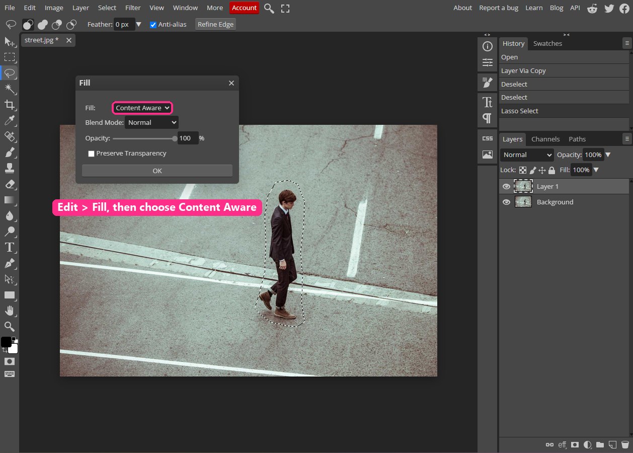Select the Clone Stamp tool
This screenshot has height=453, width=633.
[10, 168]
